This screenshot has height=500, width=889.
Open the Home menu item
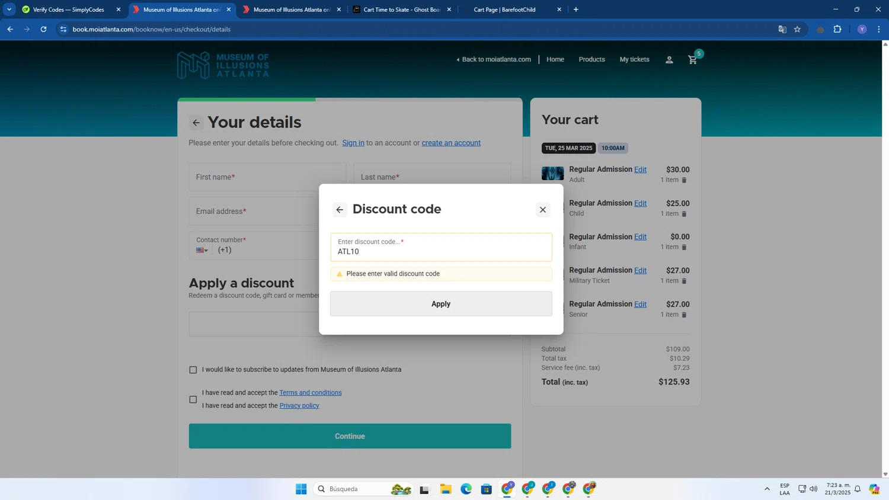(555, 59)
